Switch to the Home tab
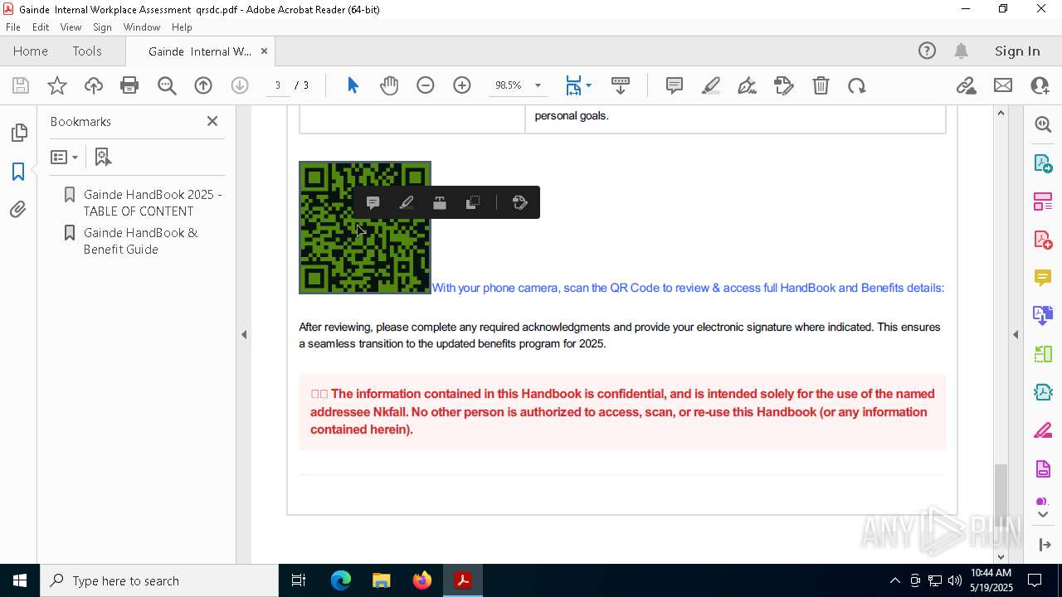The width and height of the screenshot is (1062, 597). [x=31, y=51]
